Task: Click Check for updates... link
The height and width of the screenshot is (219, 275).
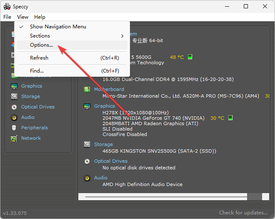Action: (x=243, y=213)
